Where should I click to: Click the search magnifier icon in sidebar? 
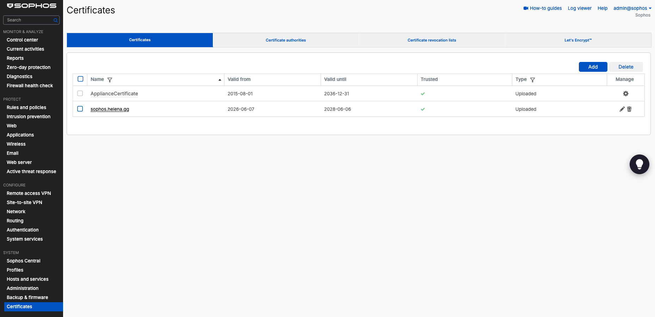pyautogui.click(x=55, y=20)
